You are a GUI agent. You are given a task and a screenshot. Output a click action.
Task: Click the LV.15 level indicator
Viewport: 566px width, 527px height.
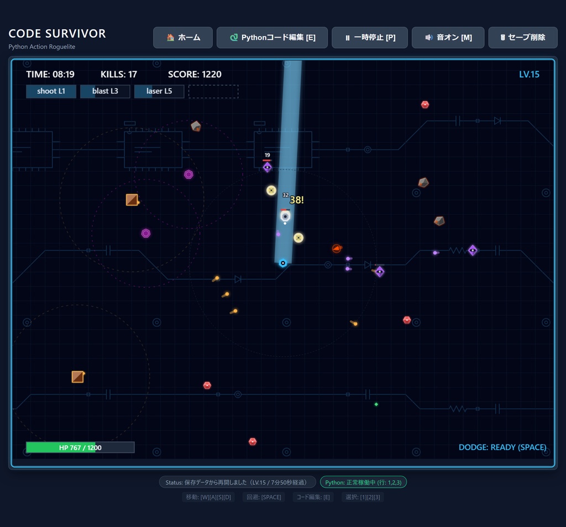[529, 75]
